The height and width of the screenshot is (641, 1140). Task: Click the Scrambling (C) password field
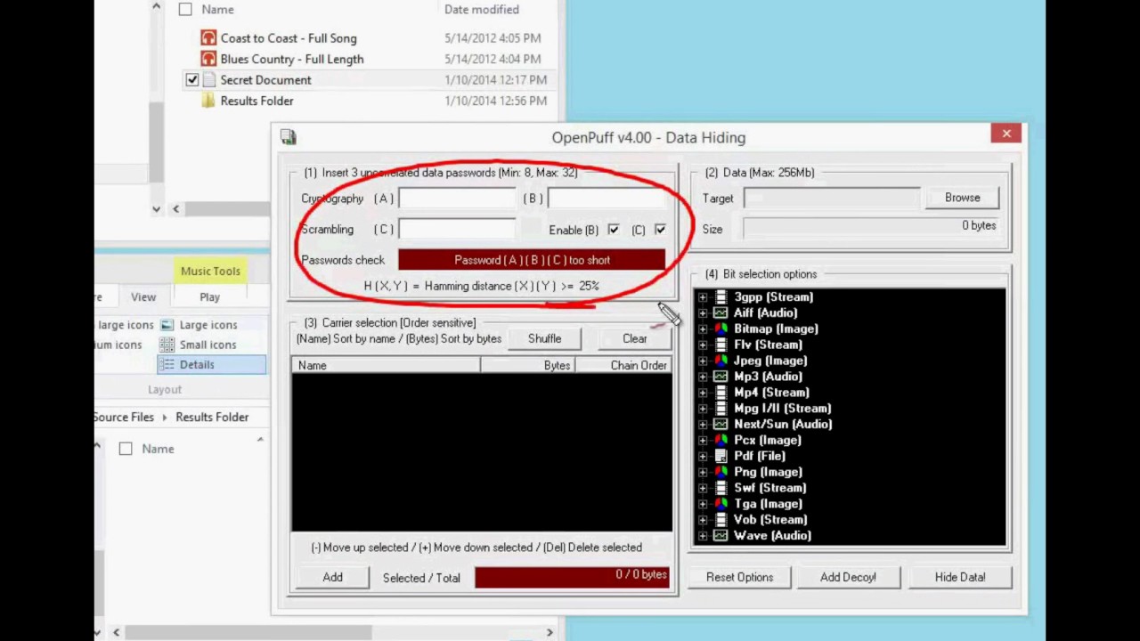pos(457,229)
